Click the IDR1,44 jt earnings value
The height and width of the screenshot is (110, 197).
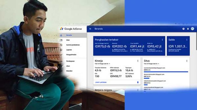click(137, 46)
